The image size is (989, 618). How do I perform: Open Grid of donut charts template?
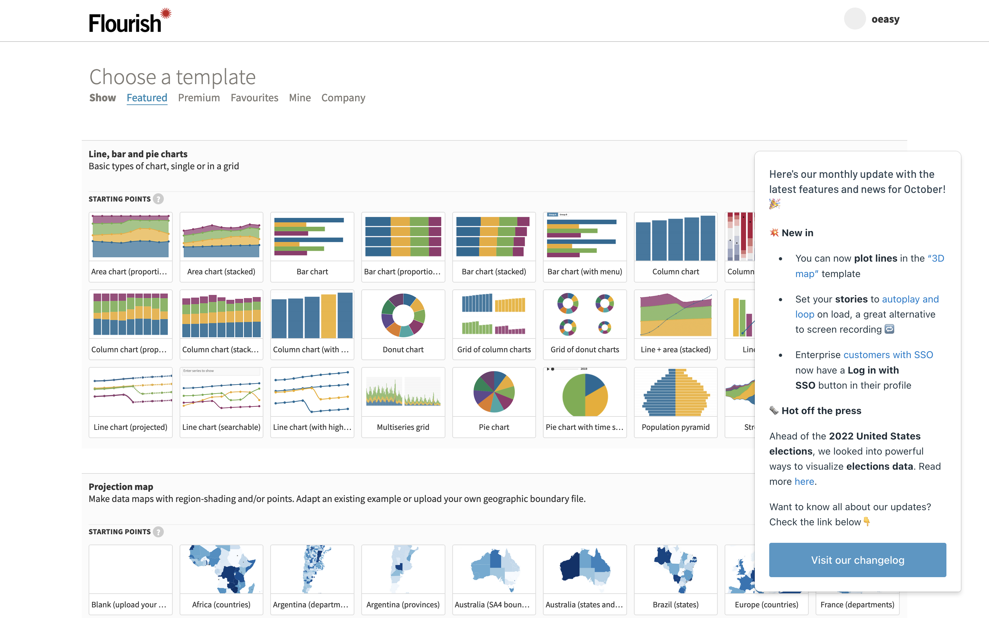point(584,324)
